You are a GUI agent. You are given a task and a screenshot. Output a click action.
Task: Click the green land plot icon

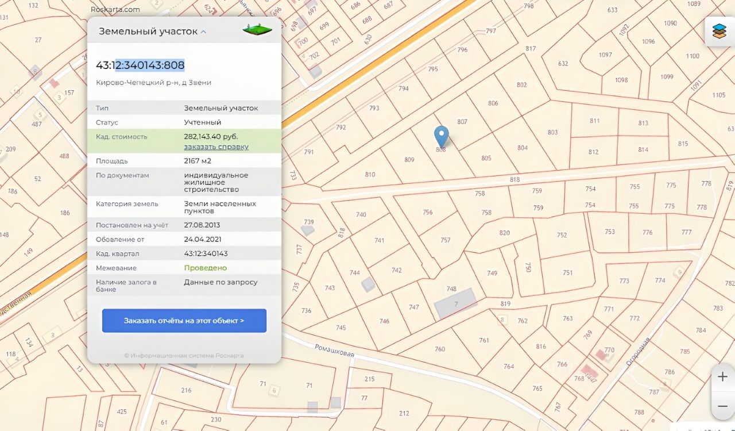pos(257,29)
